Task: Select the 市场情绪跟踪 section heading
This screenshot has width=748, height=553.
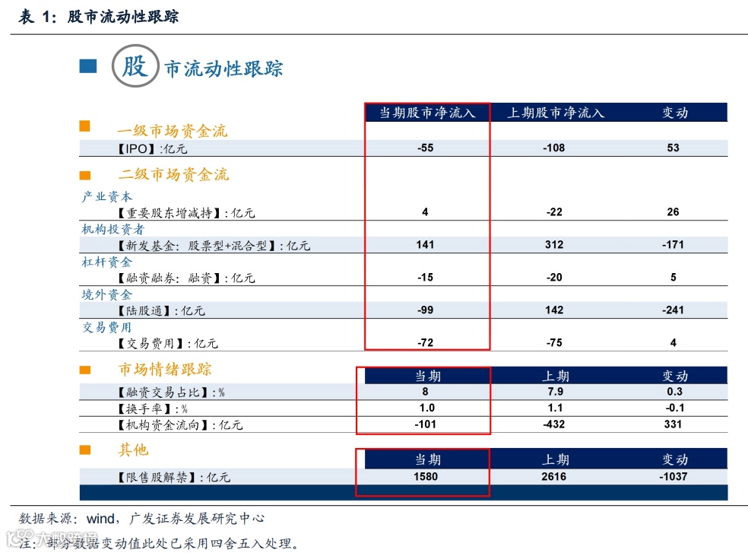Action: [x=165, y=369]
